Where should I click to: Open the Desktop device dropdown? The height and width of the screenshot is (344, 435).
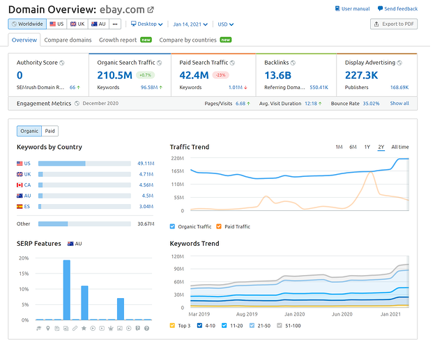(147, 24)
